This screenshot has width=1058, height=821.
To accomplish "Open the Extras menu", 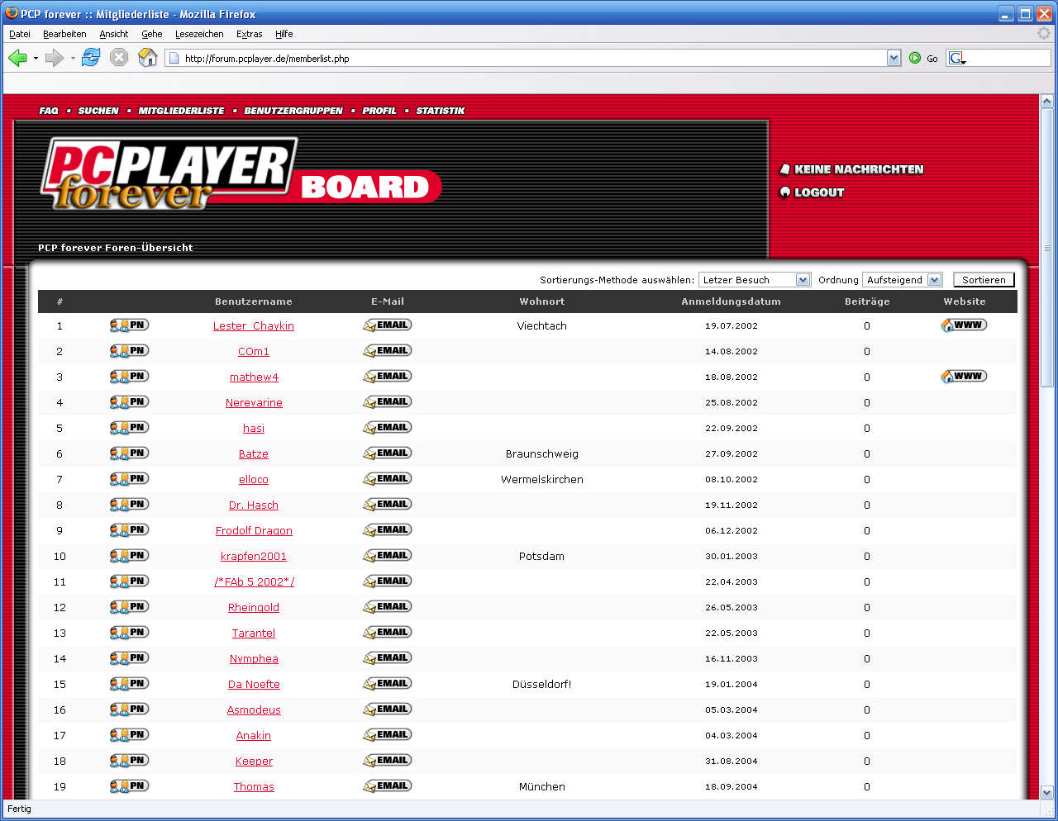I will tap(249, 34).
